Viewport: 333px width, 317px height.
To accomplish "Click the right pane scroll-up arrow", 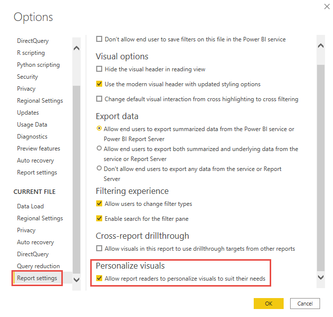I will point(321,45).
